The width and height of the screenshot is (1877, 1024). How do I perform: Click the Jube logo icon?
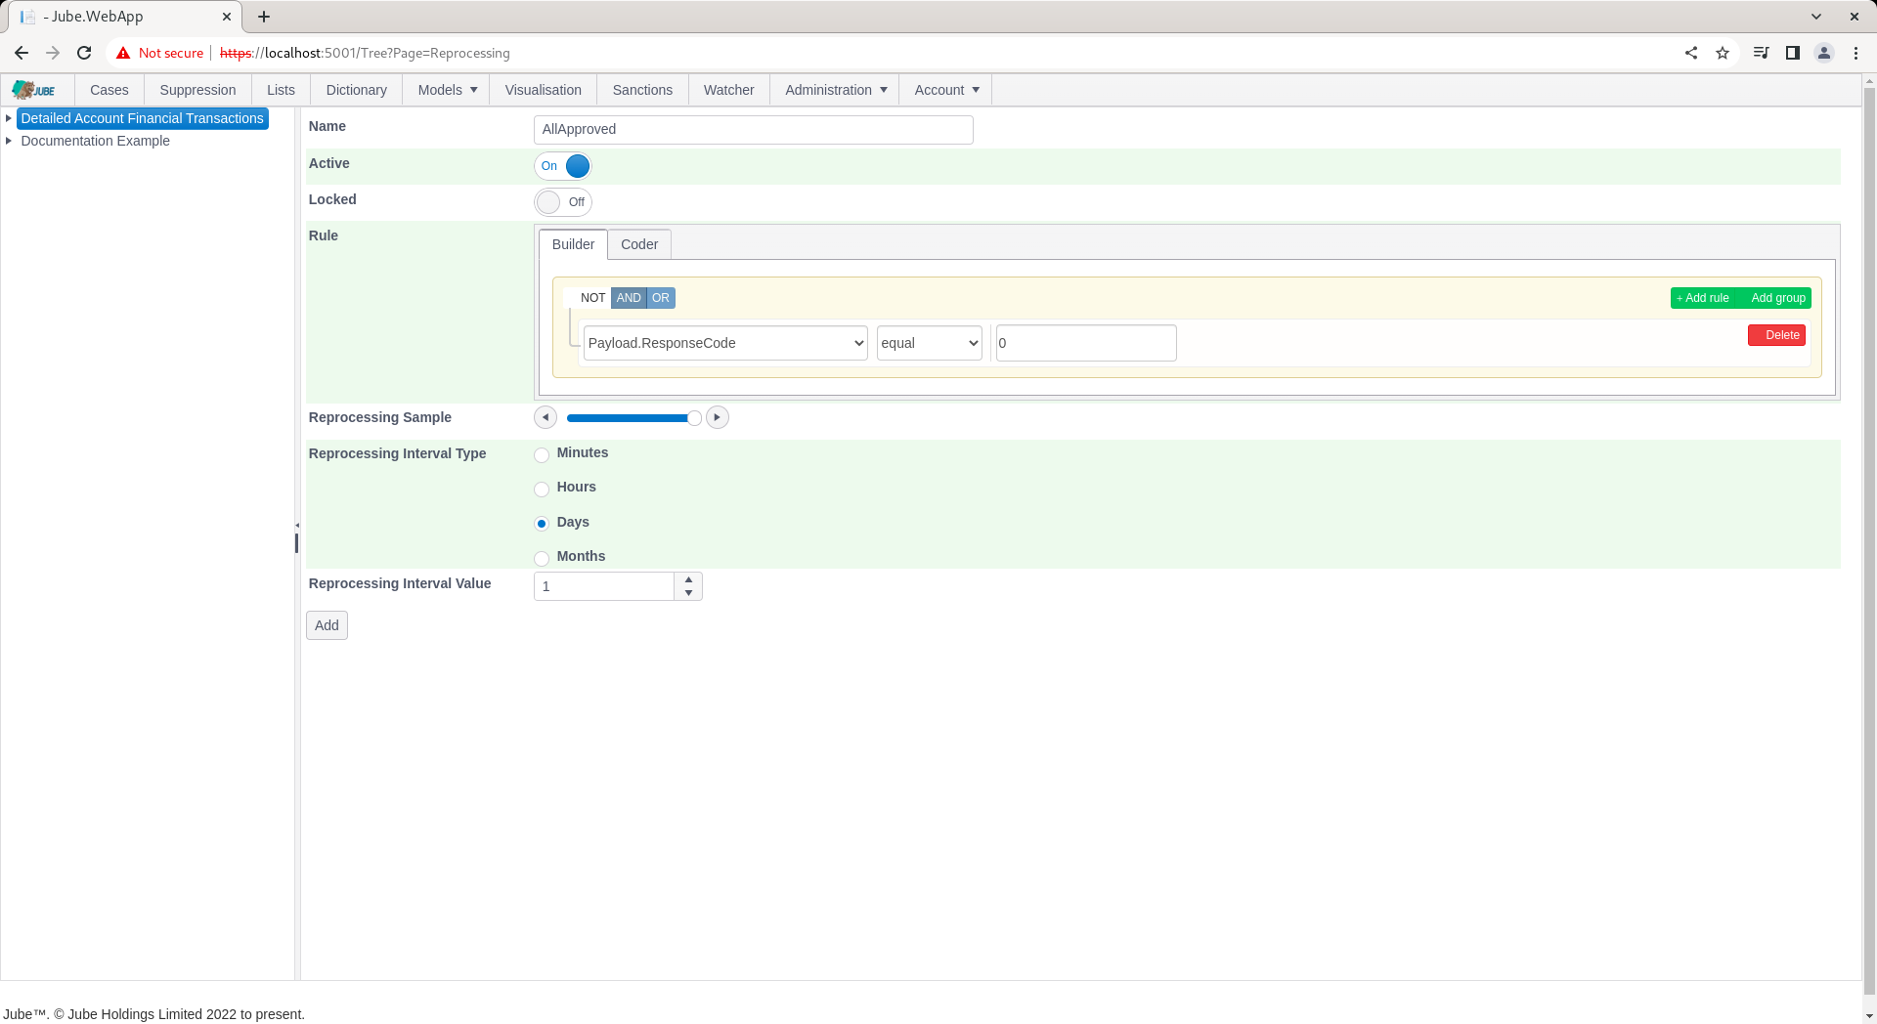[x=33, y=90]
